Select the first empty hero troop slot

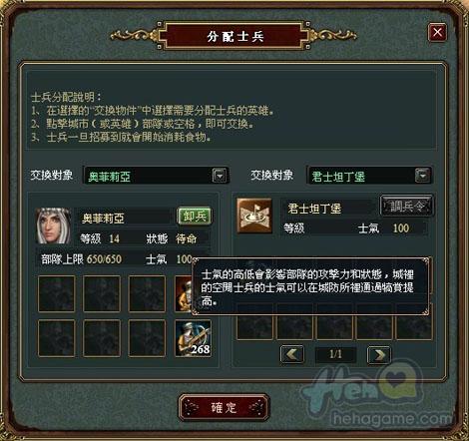[x=57, y=294]
